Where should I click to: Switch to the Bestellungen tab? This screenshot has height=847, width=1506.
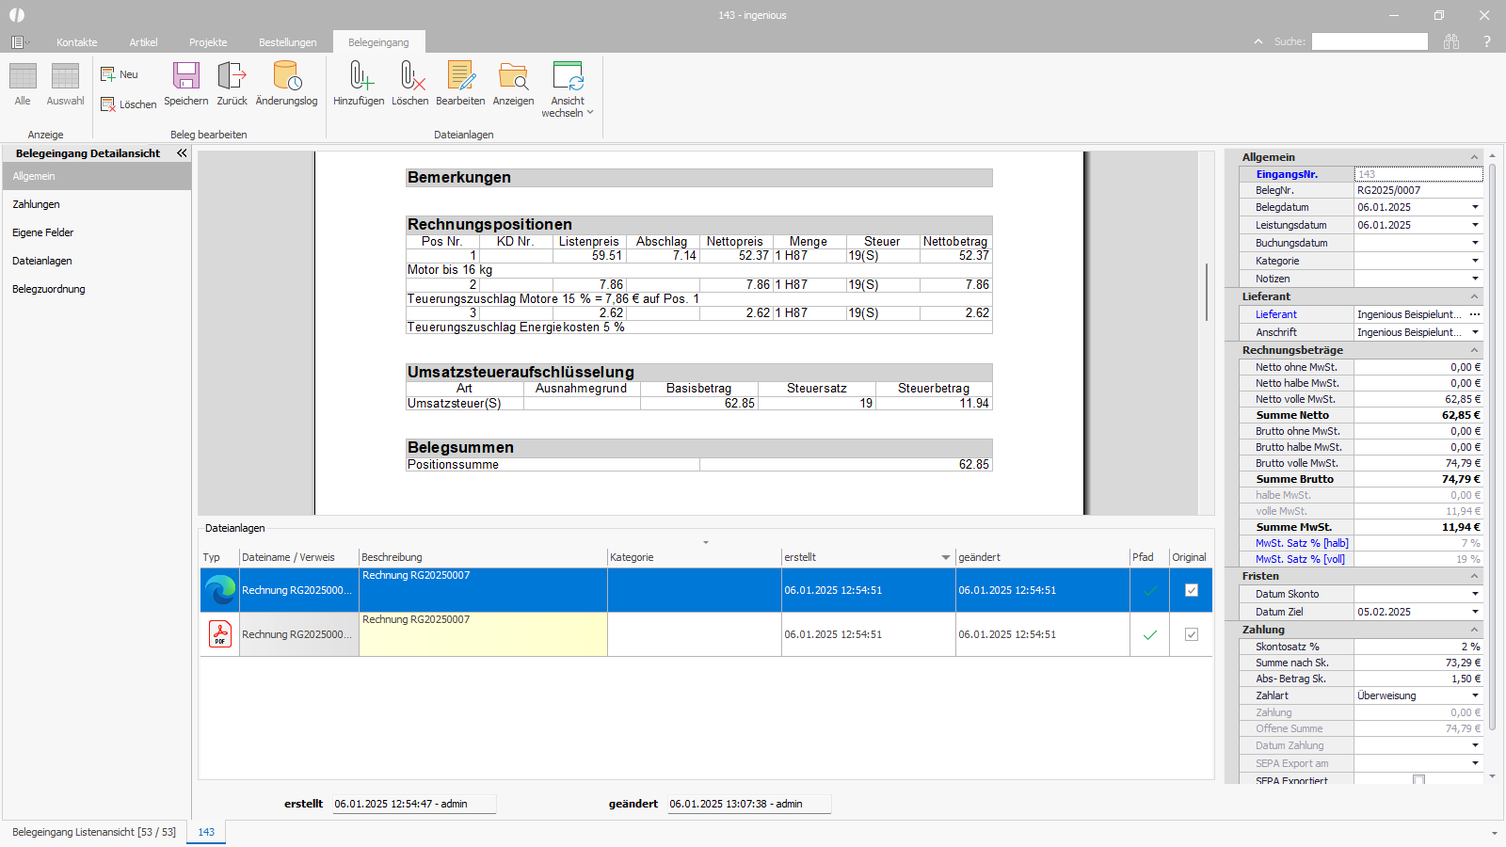pos(287,42)
